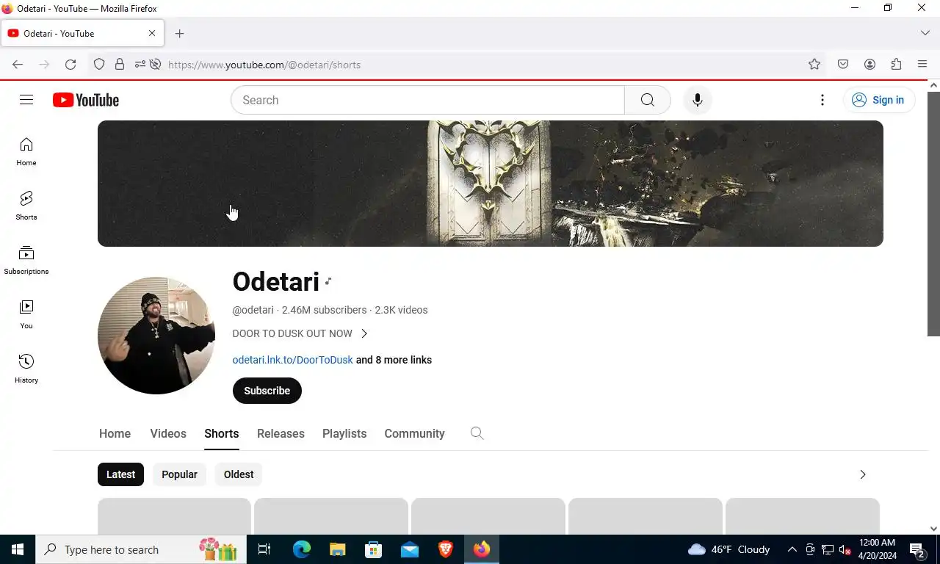The height and width of the screenshot is (564, 940).
Task: Click the Odetari profile picture
Action: point(156,336)
